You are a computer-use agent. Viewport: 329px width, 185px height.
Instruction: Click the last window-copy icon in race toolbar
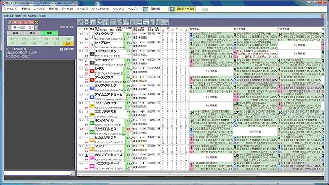(166, 22)
